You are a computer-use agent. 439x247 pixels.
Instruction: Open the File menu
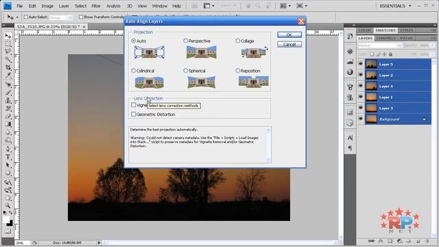20,6
